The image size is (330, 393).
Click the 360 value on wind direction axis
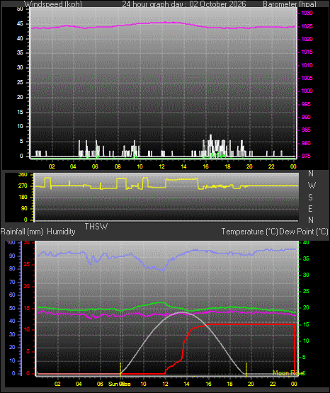tap(23, 175)
